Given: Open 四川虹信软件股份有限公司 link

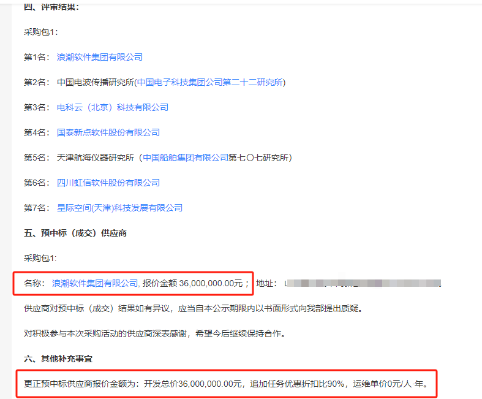Looking at the screenshot, I should click(x=108, y=183).
